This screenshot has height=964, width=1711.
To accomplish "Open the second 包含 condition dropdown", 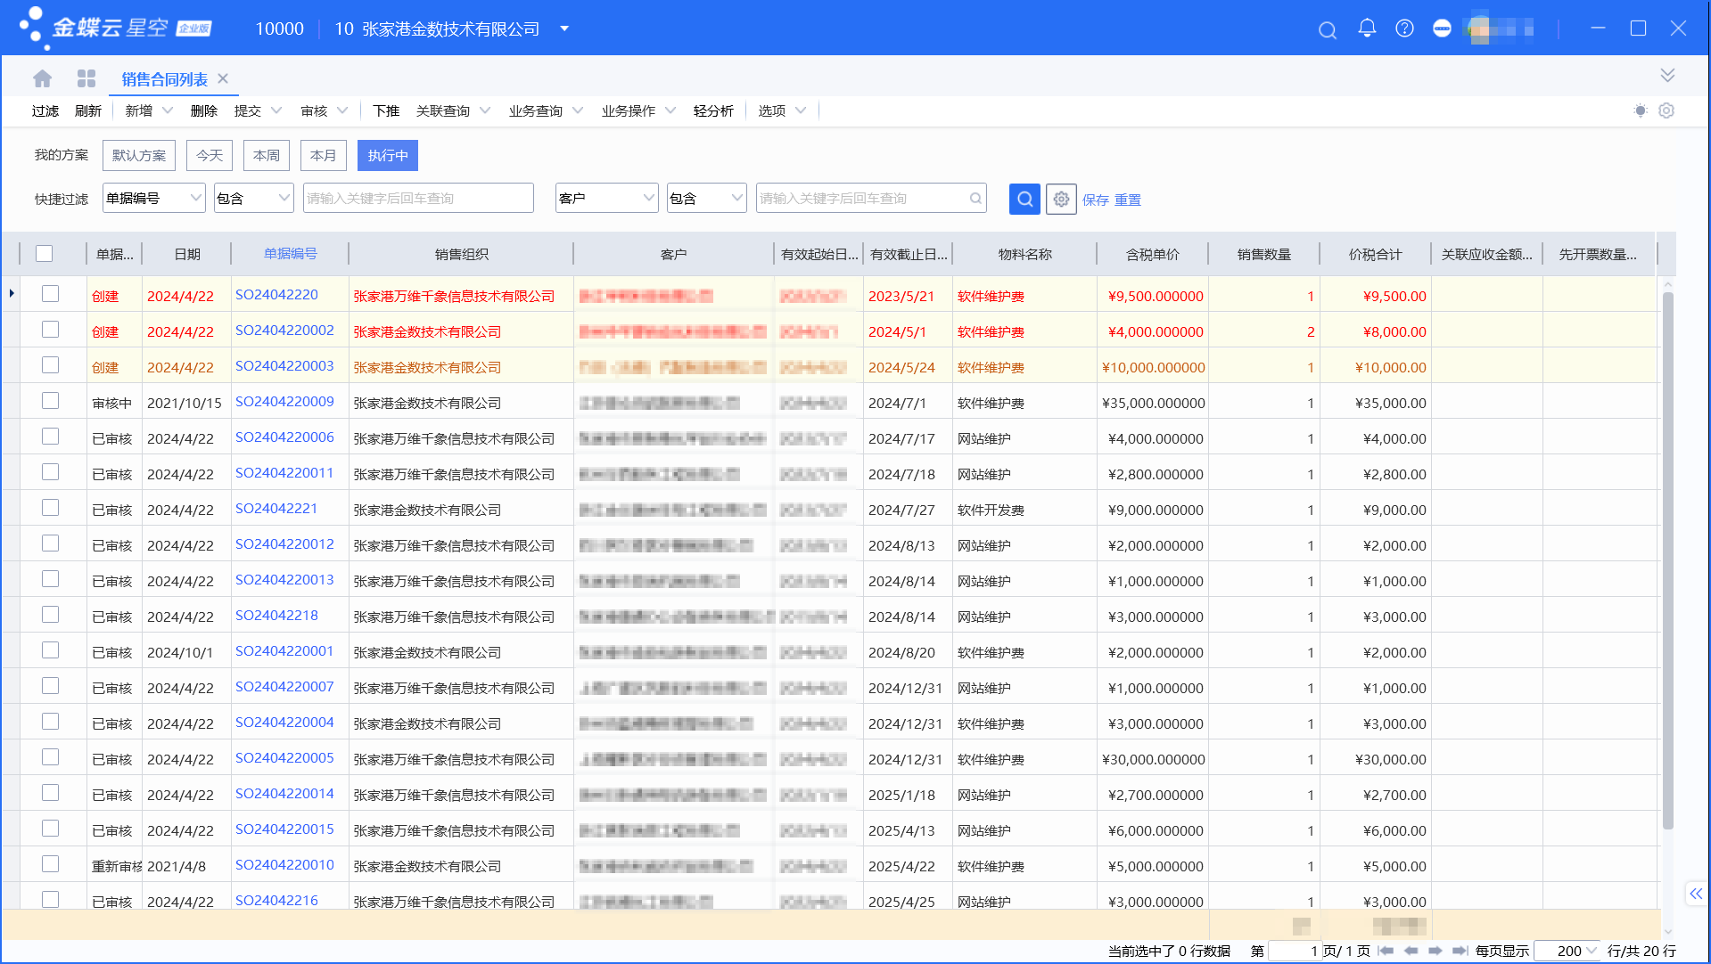I will tap(707, 198).
